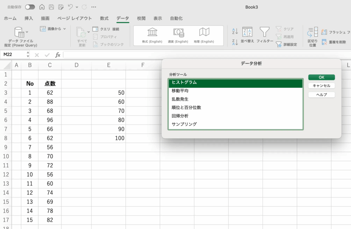Click the fx insert function icon
351x229 pixels.
58,55
